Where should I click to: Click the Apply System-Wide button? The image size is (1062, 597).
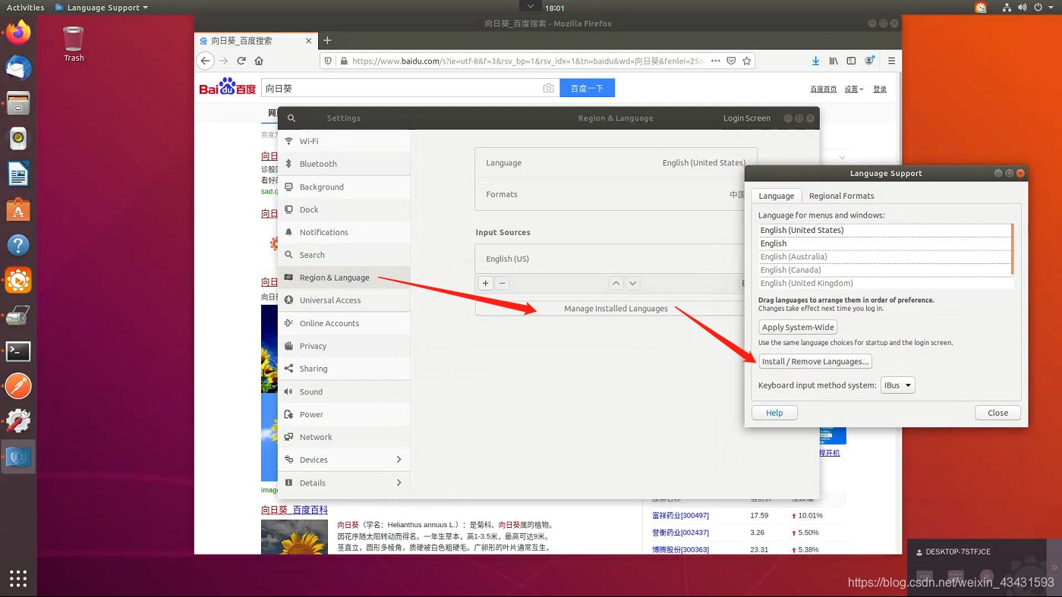(798, 328)
